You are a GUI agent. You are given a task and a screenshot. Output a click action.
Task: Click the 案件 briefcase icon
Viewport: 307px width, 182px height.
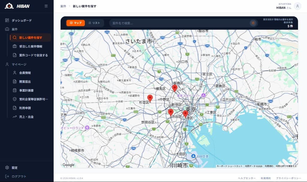(x=7, y=29)
